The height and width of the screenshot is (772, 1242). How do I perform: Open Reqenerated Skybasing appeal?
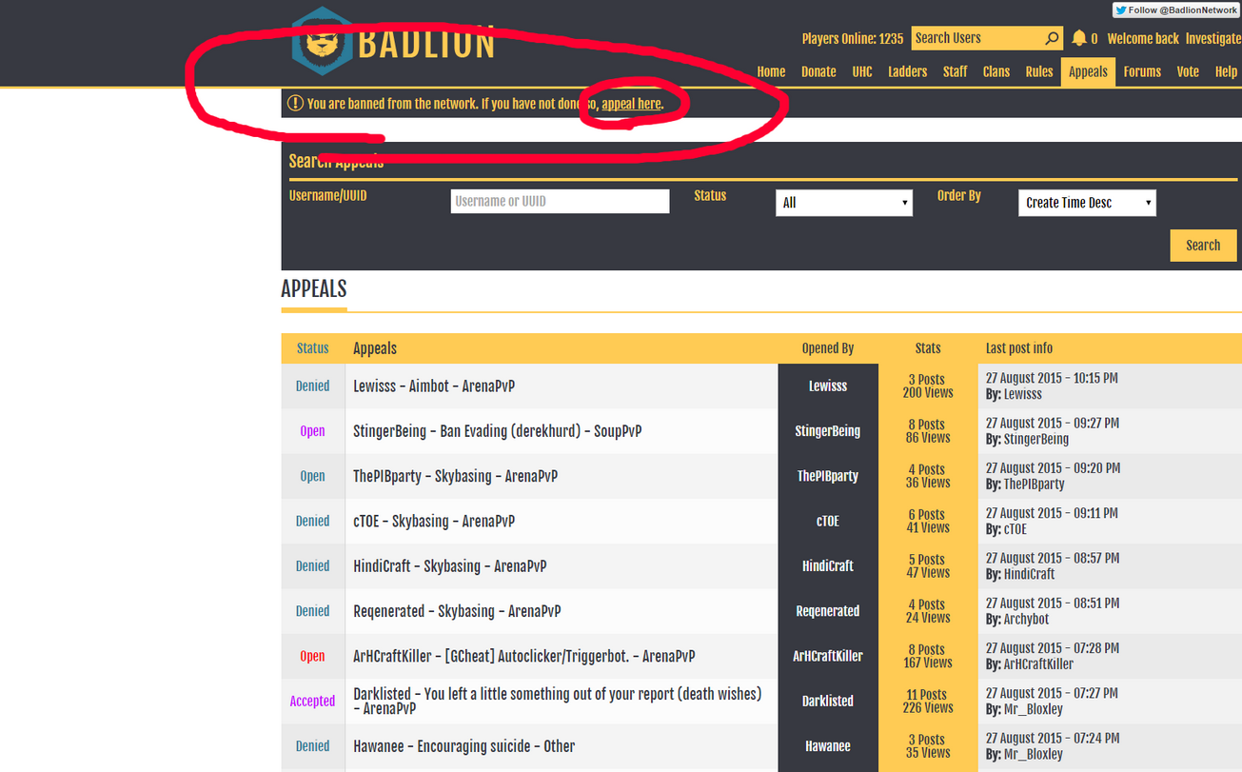point(457,611)
